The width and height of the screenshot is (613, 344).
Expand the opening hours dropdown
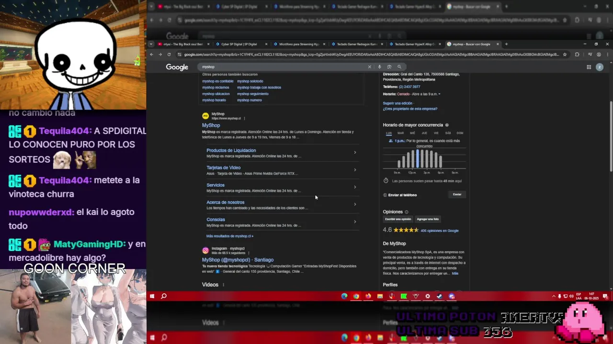(439, 94)
